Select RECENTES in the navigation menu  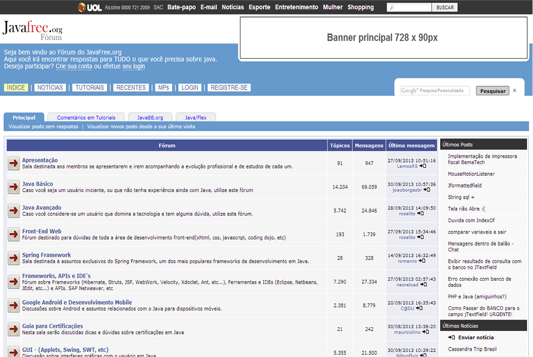pos(131,87)
